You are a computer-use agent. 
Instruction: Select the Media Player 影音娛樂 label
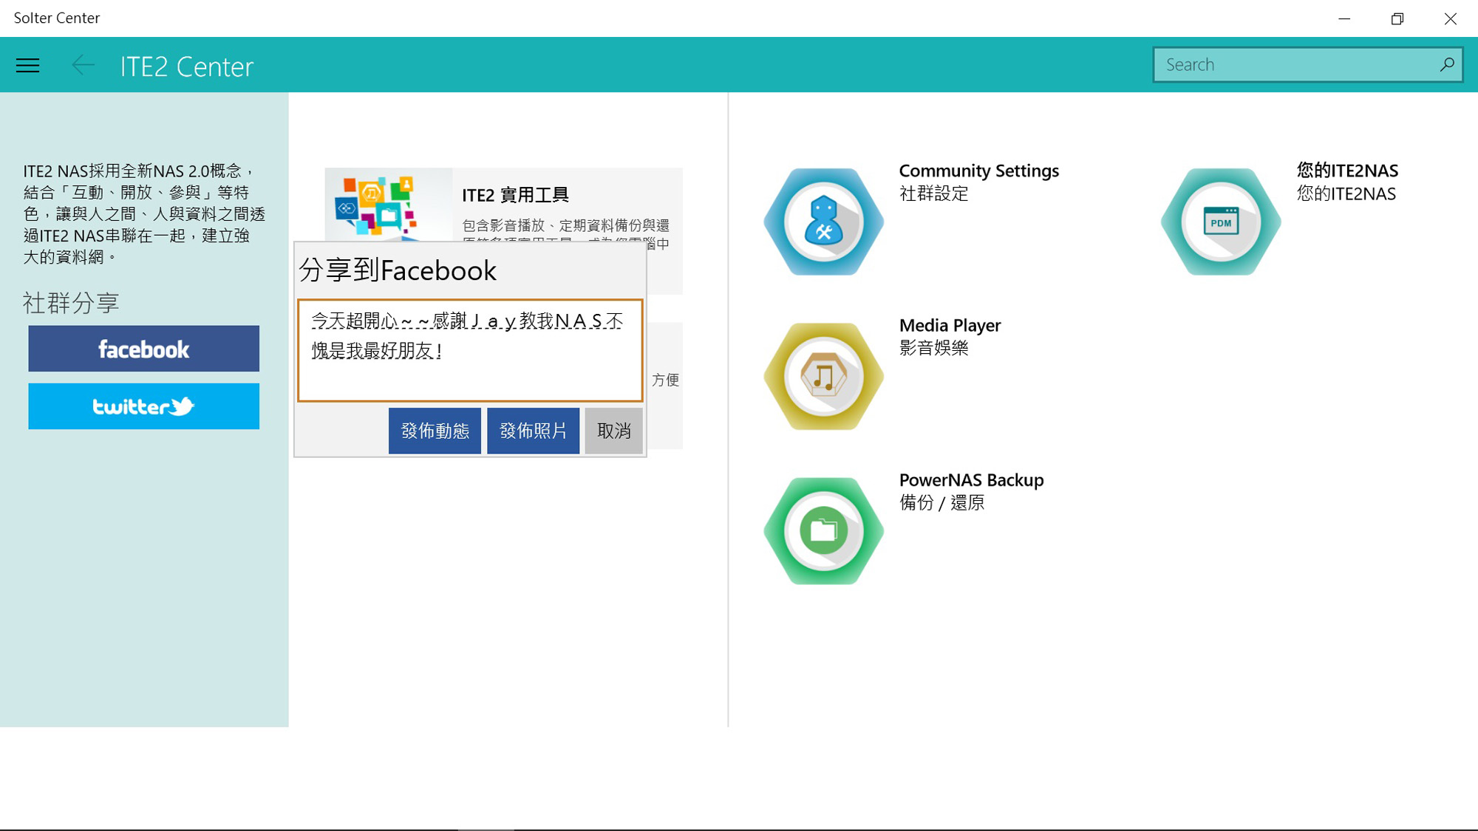coord(934,348)
